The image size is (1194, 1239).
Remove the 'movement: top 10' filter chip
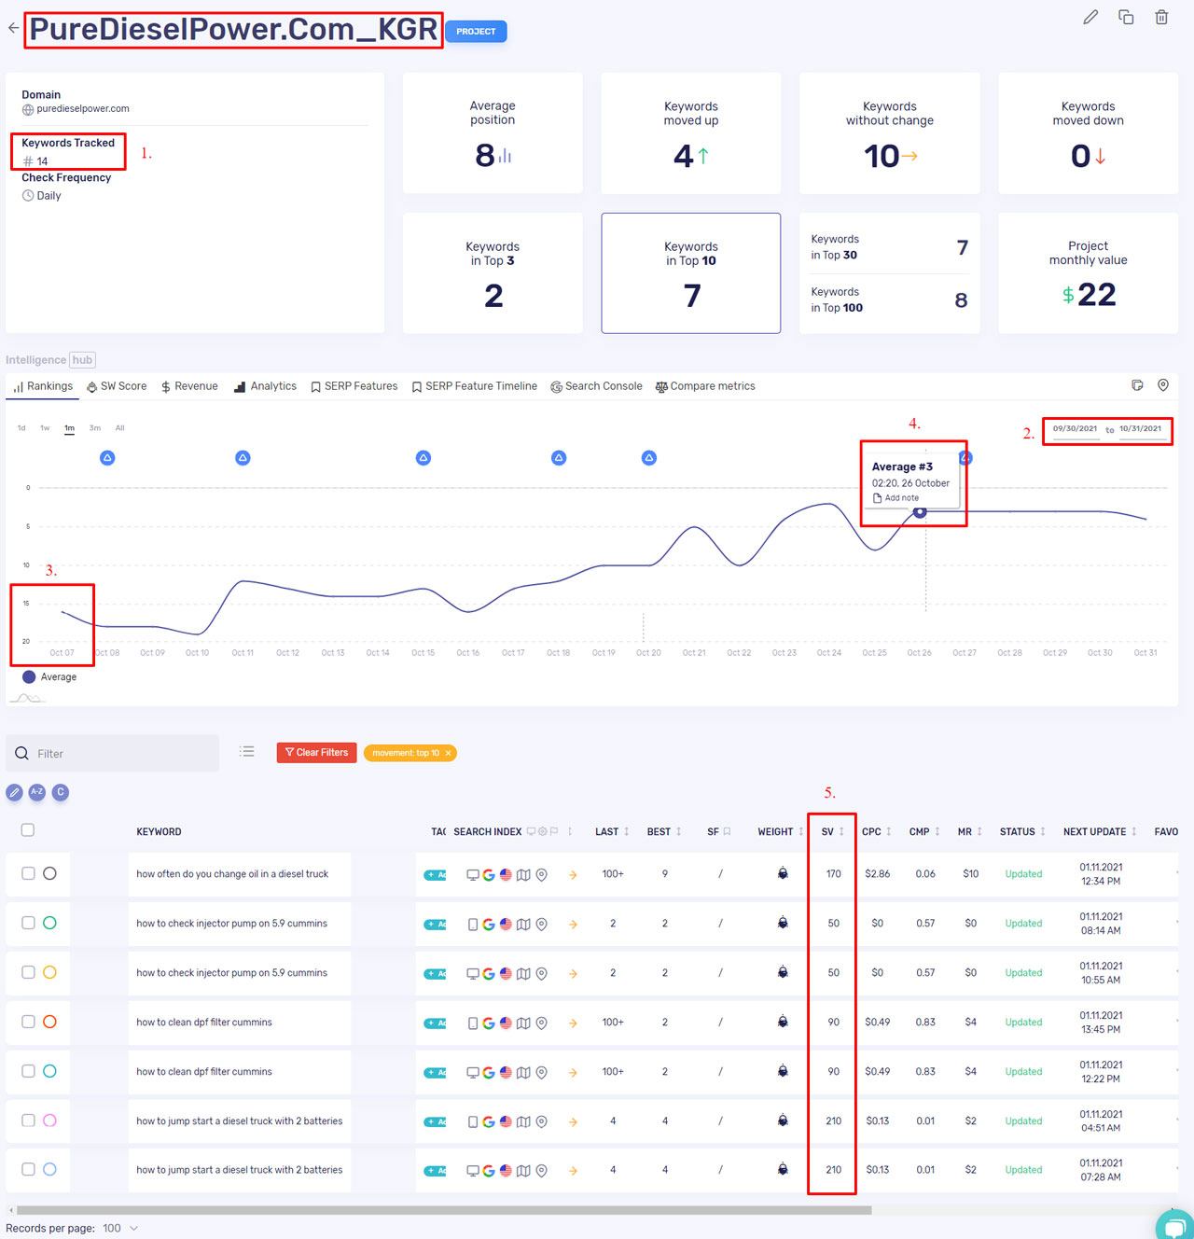pyautogui.click(x=448, y=753)
